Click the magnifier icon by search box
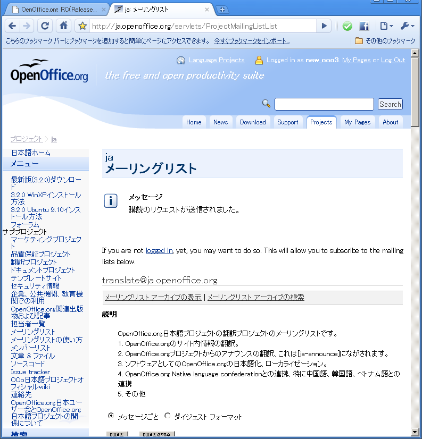 click(x=266, y=104)
